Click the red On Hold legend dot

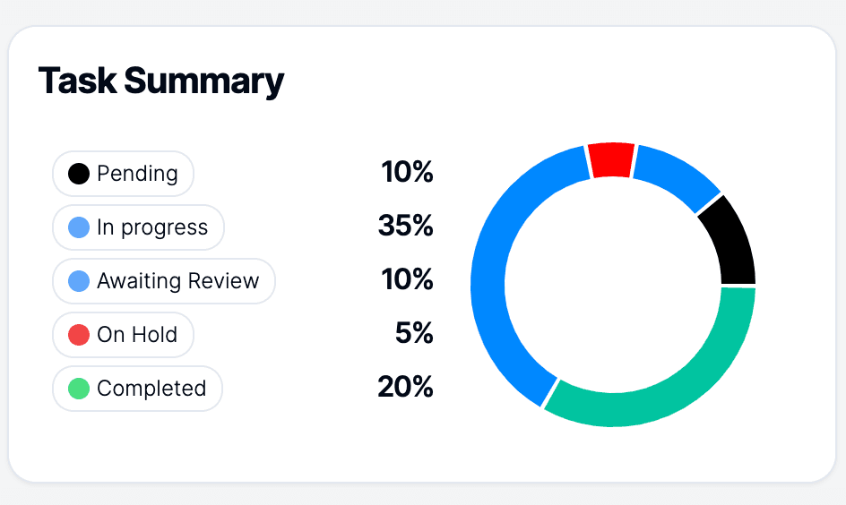tap(79, 335)
